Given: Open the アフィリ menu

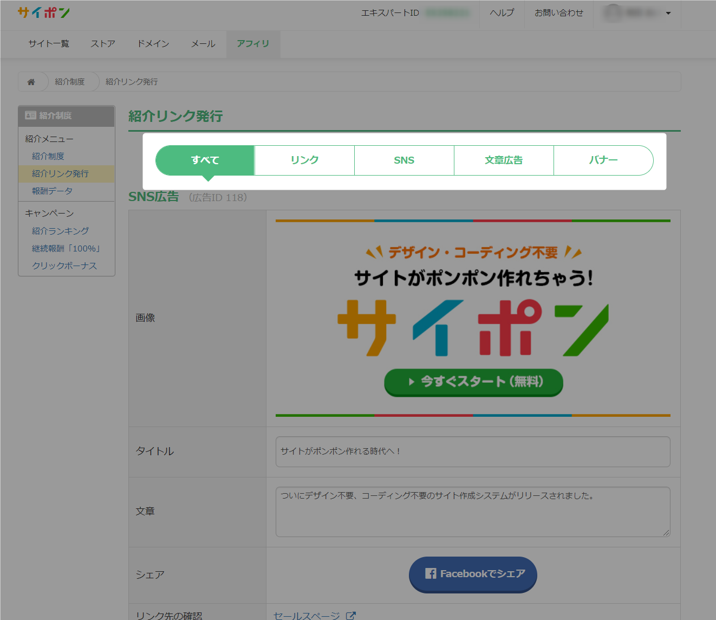Looking at the screenshot, I should pyautogui.click(x=253, y=44).
